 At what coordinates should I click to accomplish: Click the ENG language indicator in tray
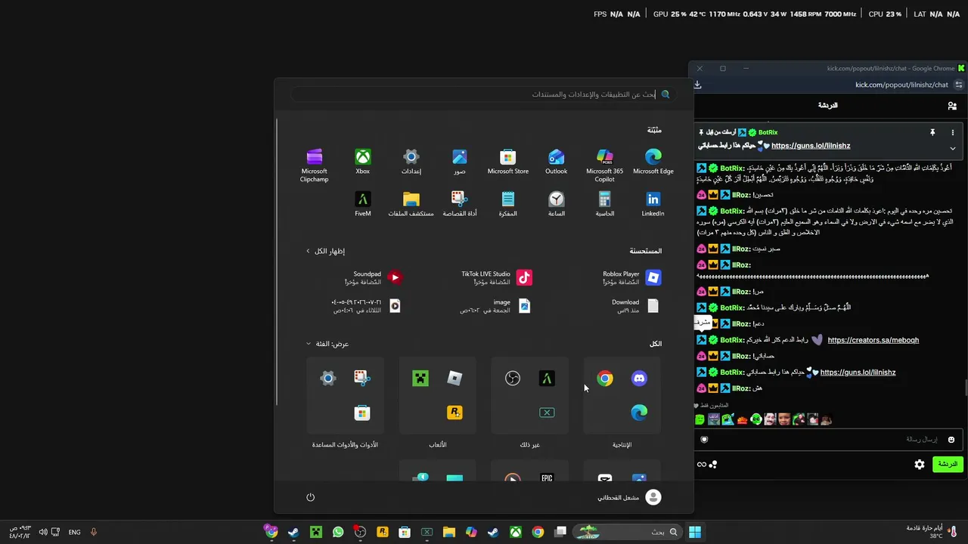point(74,532)
